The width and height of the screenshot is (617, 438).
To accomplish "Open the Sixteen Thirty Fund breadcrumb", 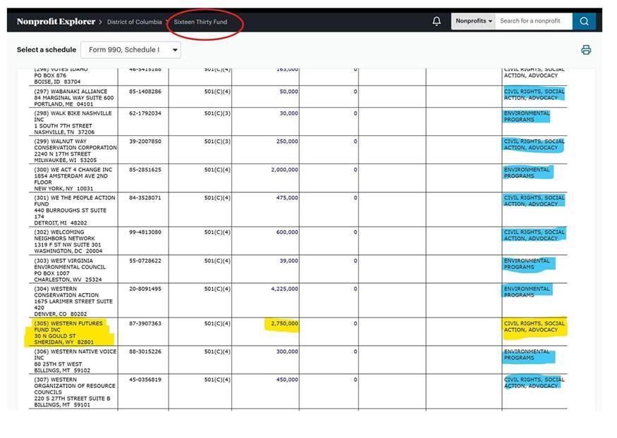I will [x=200, y=22].
